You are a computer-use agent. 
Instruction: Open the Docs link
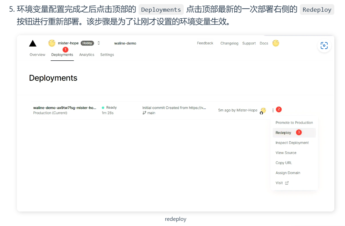(x=264, y=43)
